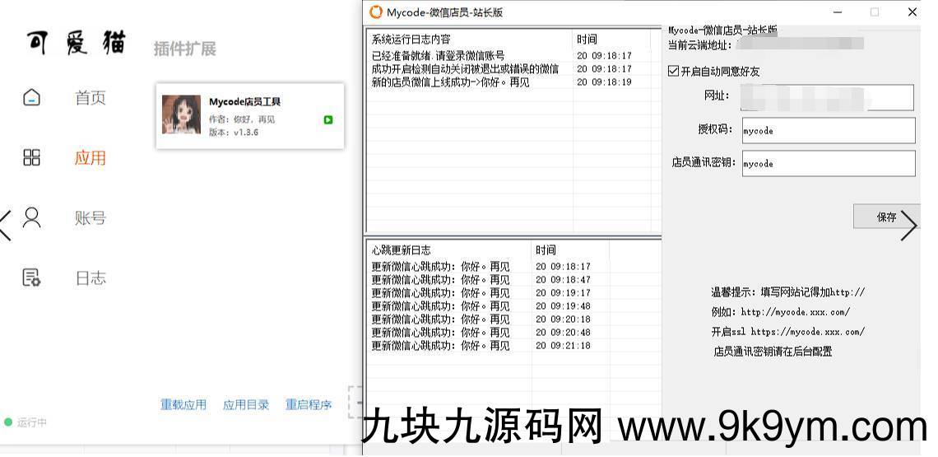The width and height of the screenshot is (938, 457).
Task: Click the left carousel arrow
Action: click(6, 226)
